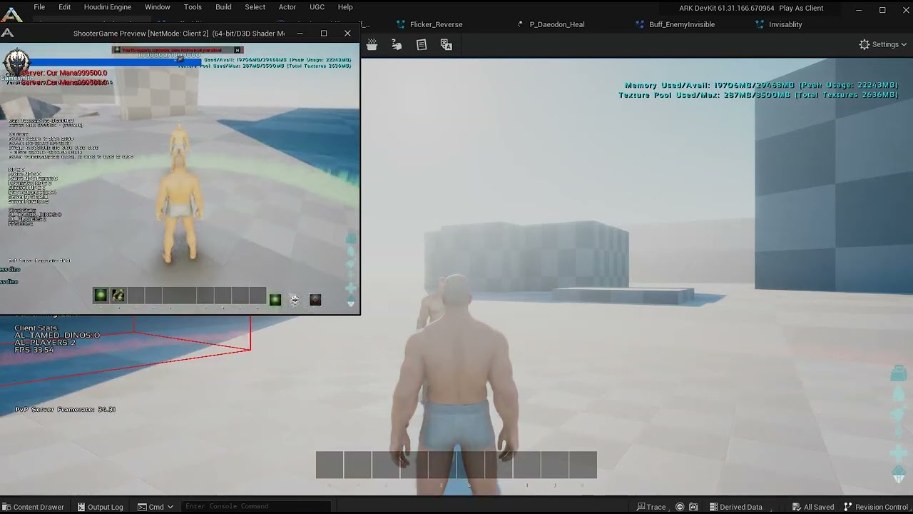Open the Window menu
913x514 pixels.
click(157, 7)
